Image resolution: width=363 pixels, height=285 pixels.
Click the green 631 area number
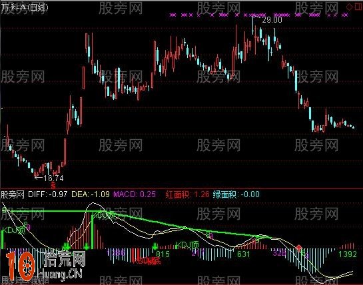pyautogui.click(x=243, y=254)
